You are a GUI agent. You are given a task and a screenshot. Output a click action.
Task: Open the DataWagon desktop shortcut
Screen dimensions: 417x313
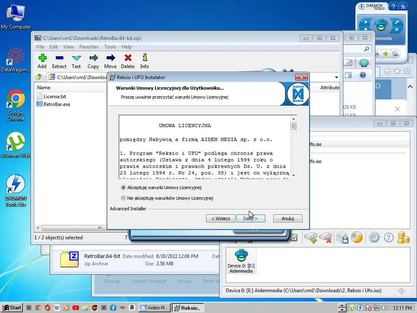coord(16,60)
